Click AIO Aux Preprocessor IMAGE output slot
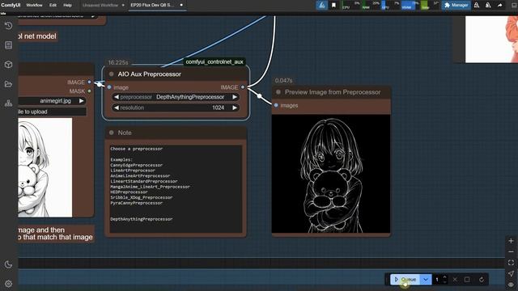518x291 pixels. pyautogui.click(x=243, y=87)
